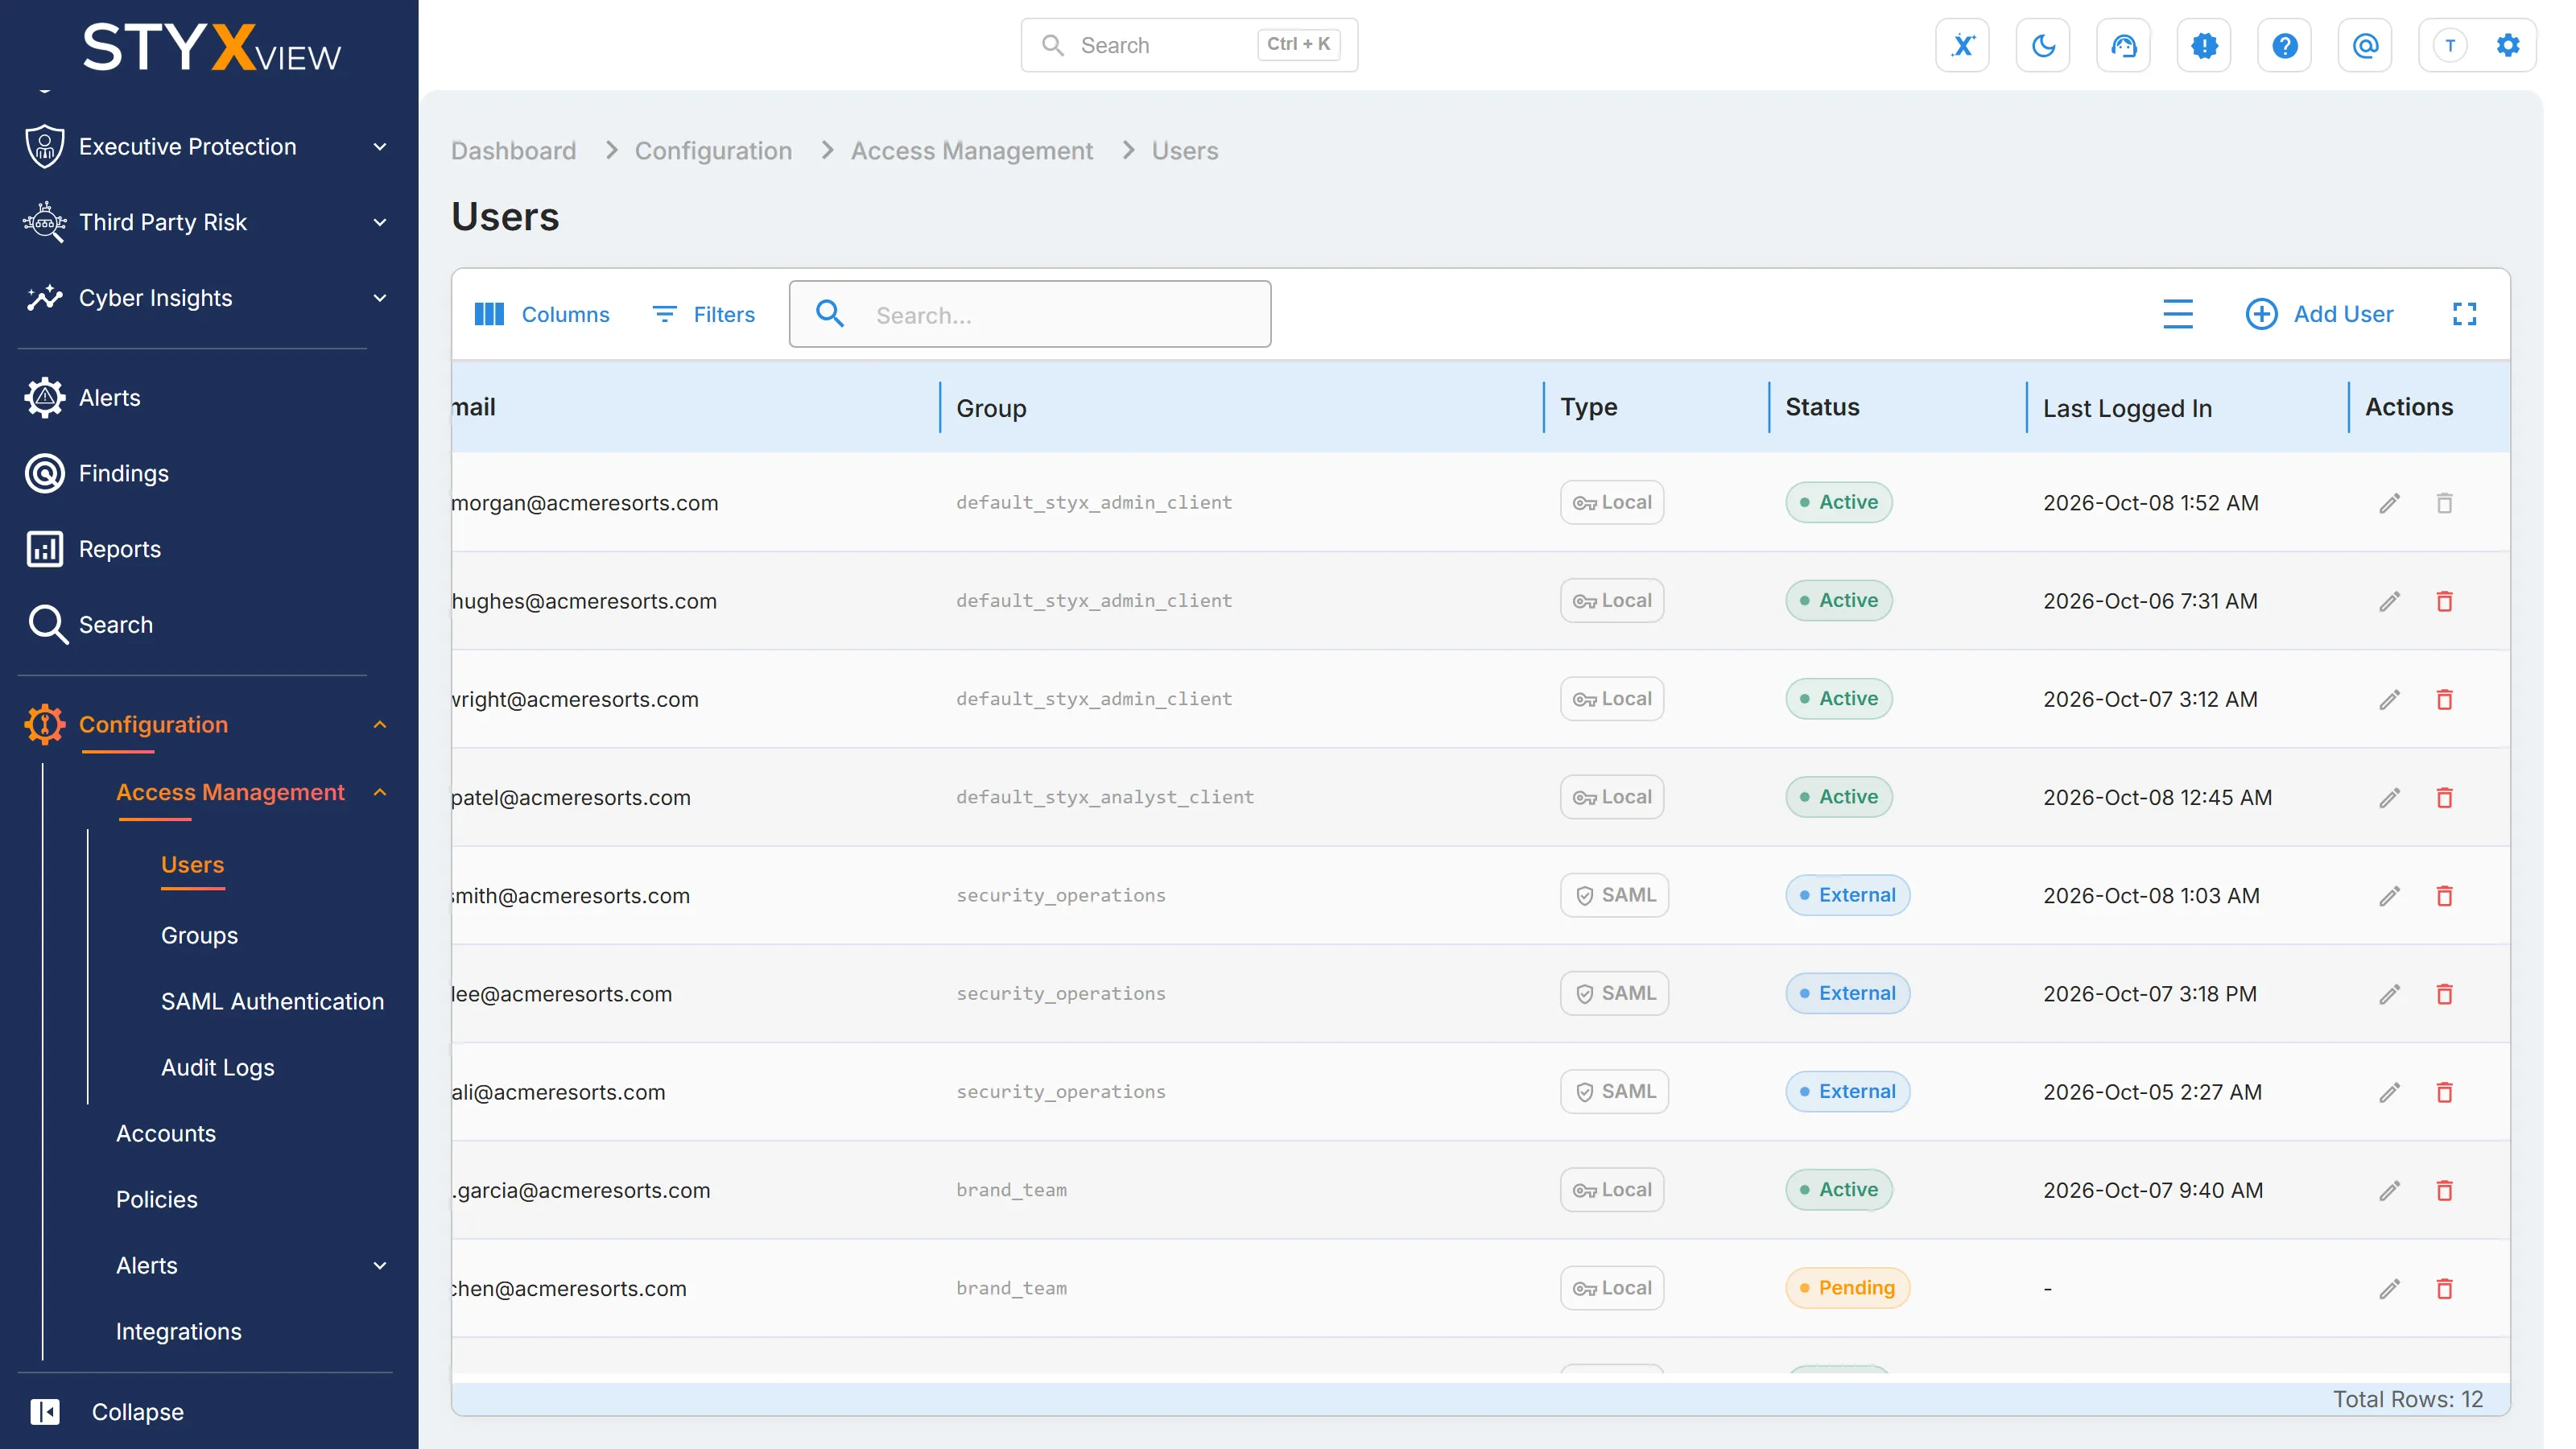The height and width of the screenshot is (1449, 2576).
Task: Toggle dark mode moon icon
Action: (x=2043, y=45)
